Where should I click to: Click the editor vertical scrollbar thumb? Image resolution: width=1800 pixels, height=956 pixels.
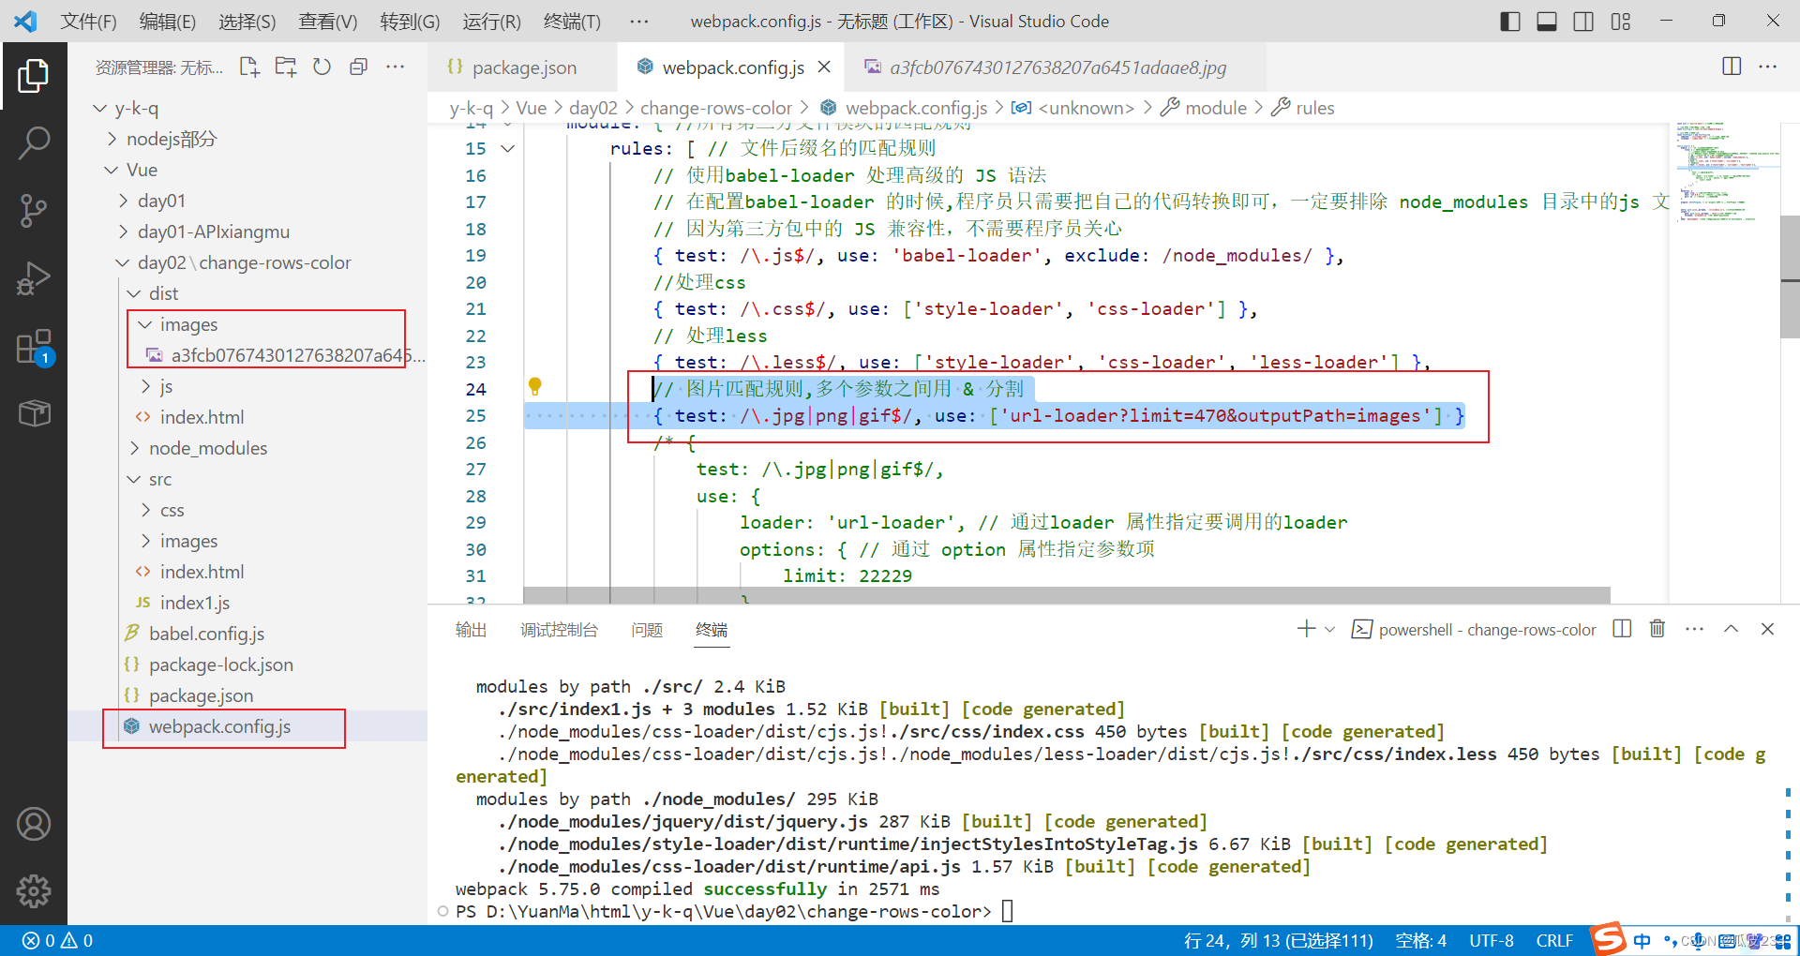point(1790,276)
